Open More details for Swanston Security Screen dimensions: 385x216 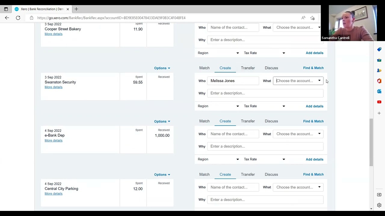click(54, 87)
